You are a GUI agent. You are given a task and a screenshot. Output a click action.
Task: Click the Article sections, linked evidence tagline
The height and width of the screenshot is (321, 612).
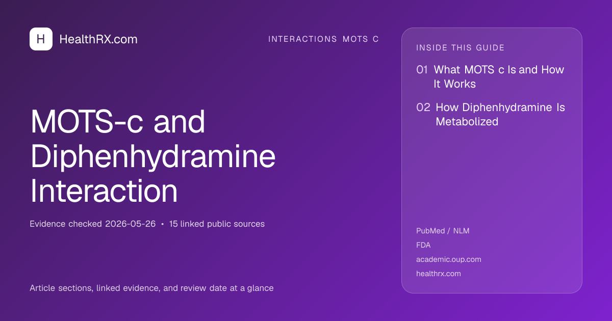[151, 288]
